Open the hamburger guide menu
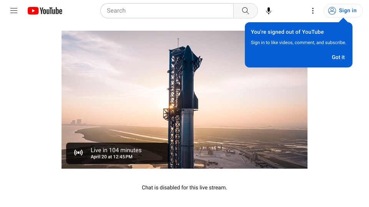369x207 pixels. (14, 11)
